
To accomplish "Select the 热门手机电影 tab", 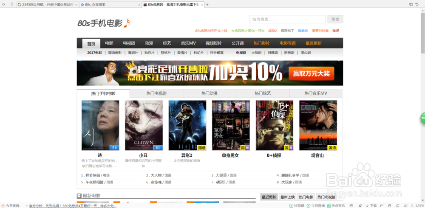I will tap(103, 93).
